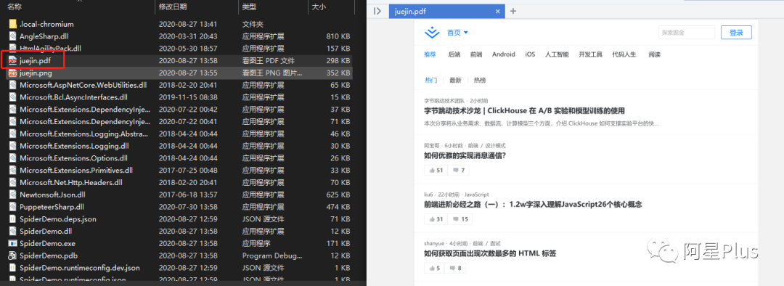The image size is (784, 286).
Task: Switch to the juejin.pdf viewer tab
Action: 446,11
